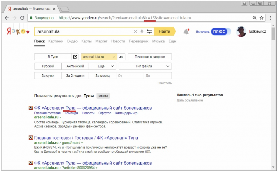Expand the Ещё language dropdown
This screenshot has height=172, width=278.
pyautogui.click(x=102, y=66)
